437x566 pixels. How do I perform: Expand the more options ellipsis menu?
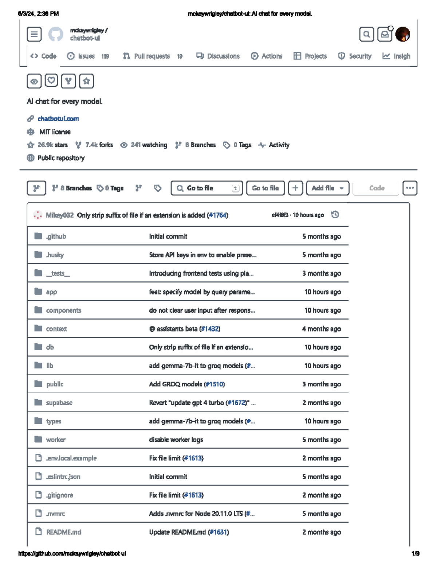point(410,188)
